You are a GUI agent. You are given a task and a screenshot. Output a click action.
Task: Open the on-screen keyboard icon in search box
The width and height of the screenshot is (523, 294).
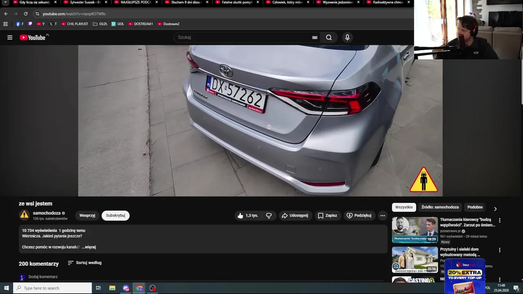click(x=315, y=38)
